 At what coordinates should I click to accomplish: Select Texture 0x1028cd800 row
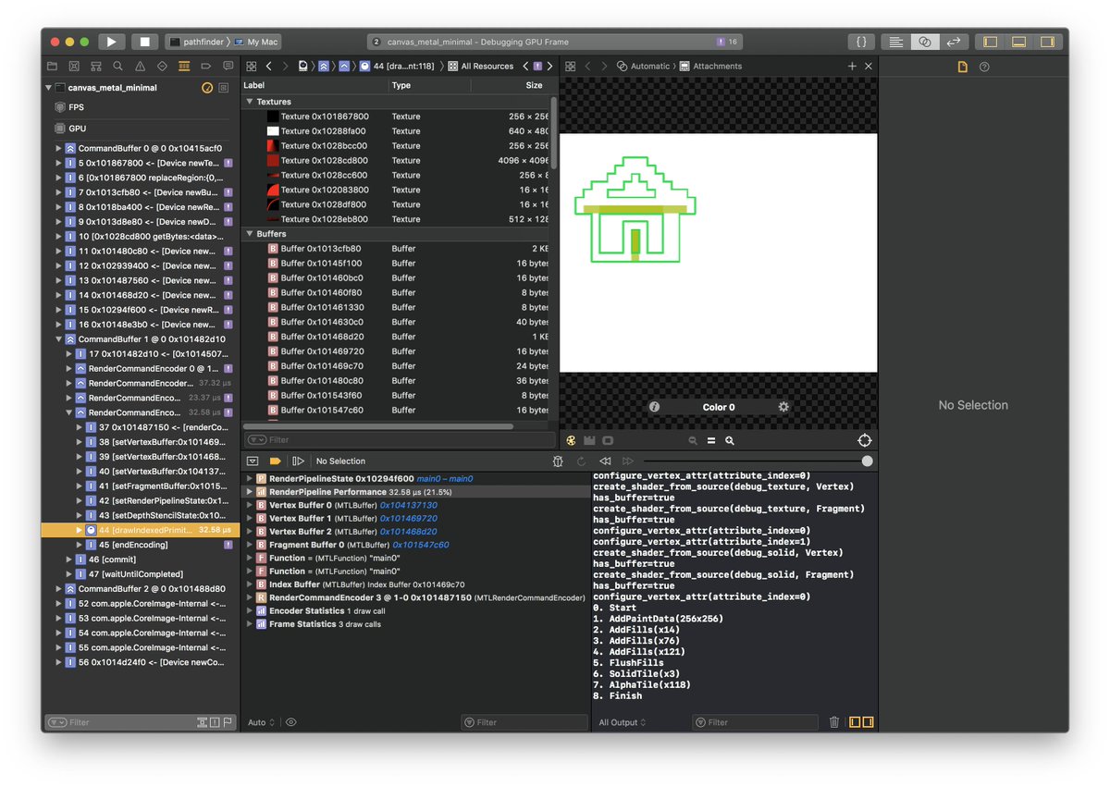[x=394, y=161]
